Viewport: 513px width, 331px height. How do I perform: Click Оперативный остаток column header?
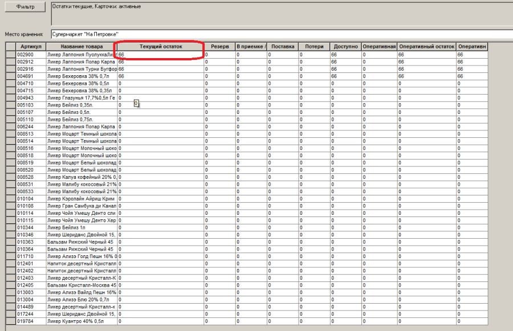(426, 47)
